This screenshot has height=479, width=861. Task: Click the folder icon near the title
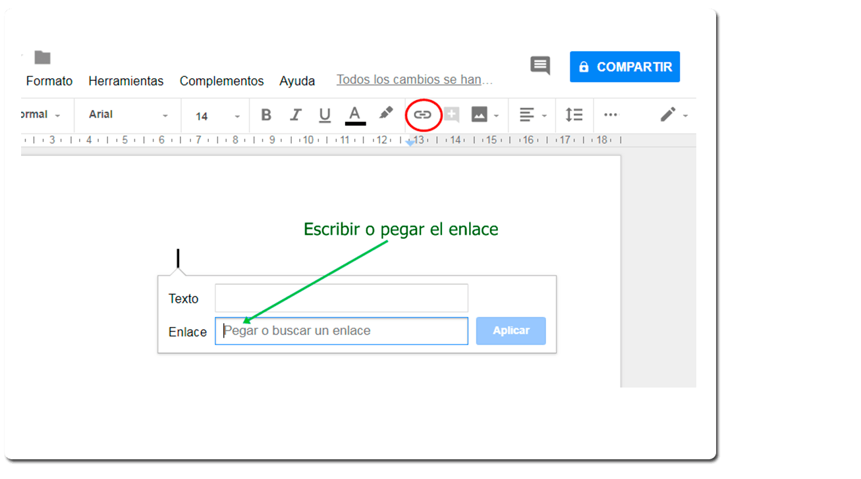pyautogui.click(x=43, y=57)
